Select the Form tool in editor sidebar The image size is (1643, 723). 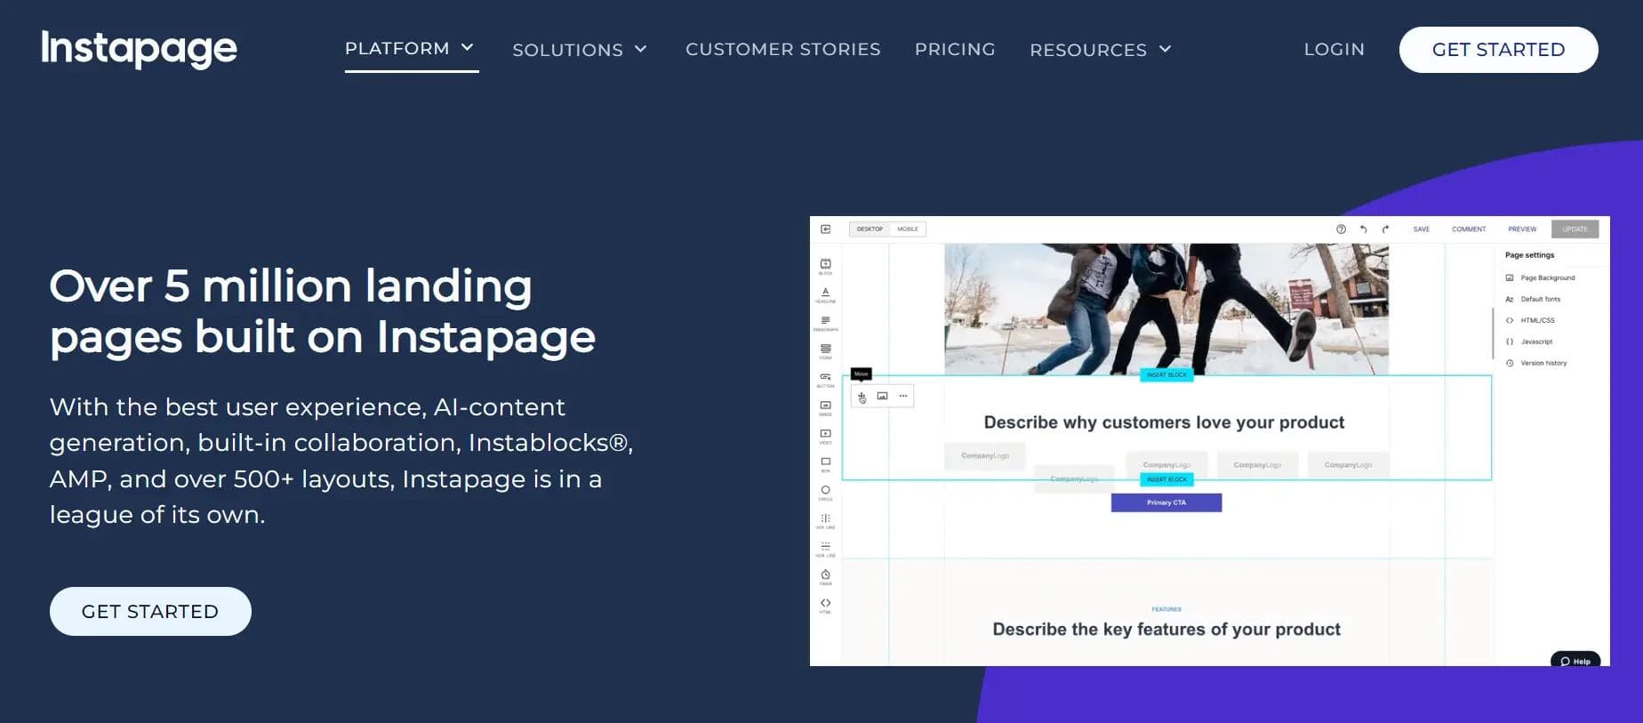[x=825, y=351]
